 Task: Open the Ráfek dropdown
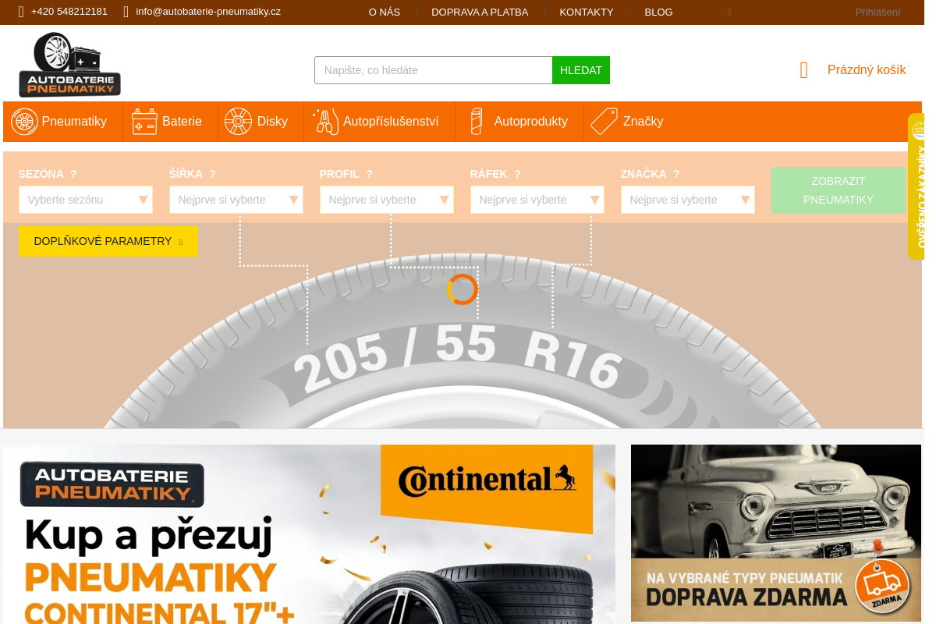point(537,200)
